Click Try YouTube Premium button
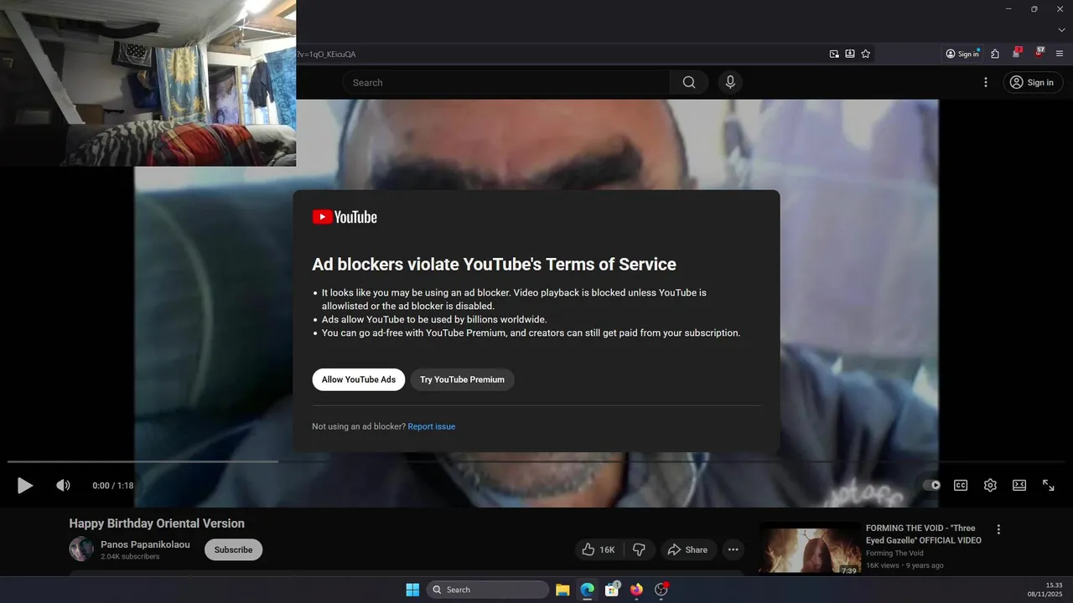This screenshot has height=603, width=1073. tap(462, 379)
